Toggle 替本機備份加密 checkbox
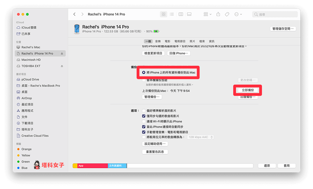 (x=144, y=80)
